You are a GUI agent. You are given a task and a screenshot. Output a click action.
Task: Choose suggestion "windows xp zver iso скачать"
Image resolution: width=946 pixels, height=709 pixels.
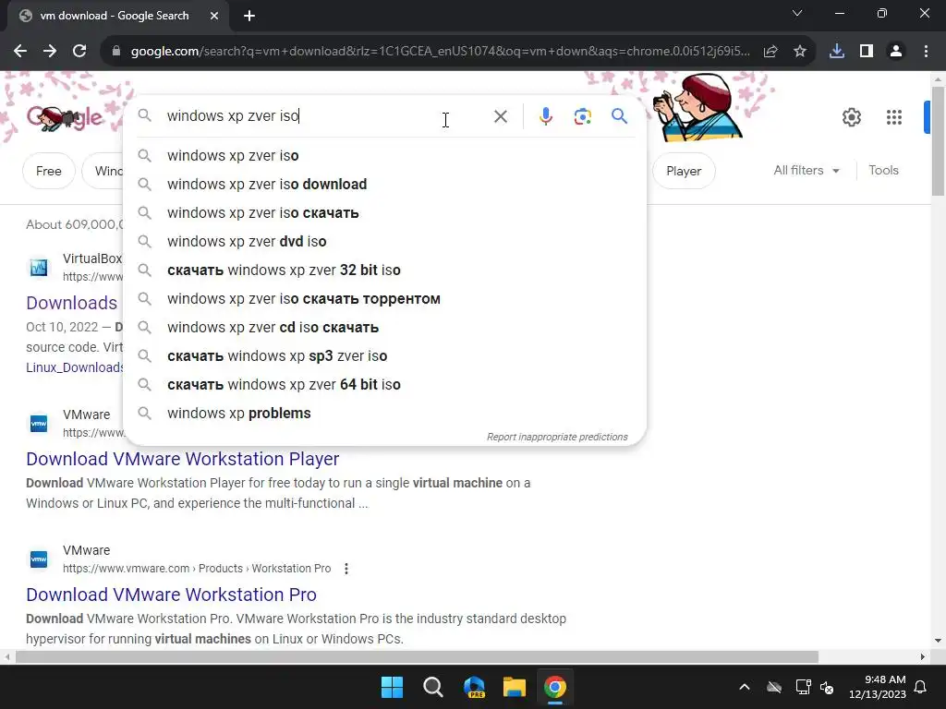pyautogui.click(x=384, y=213)
